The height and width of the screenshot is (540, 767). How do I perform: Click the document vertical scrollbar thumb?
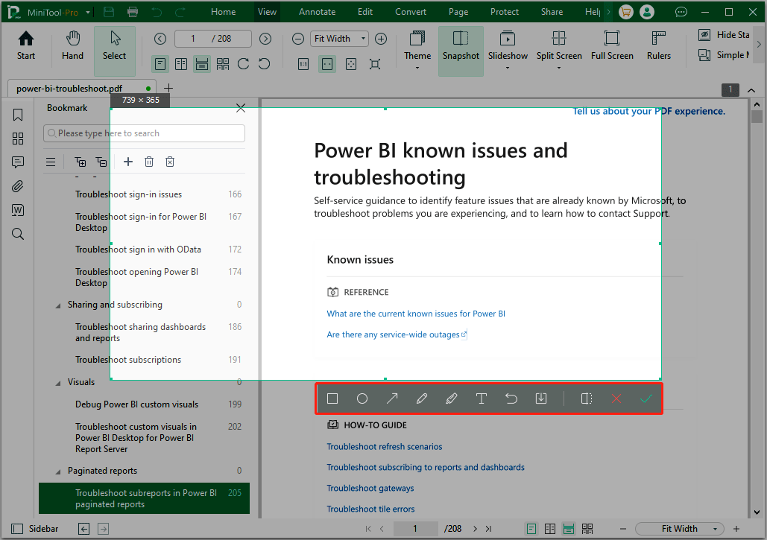tap(757, 117)
